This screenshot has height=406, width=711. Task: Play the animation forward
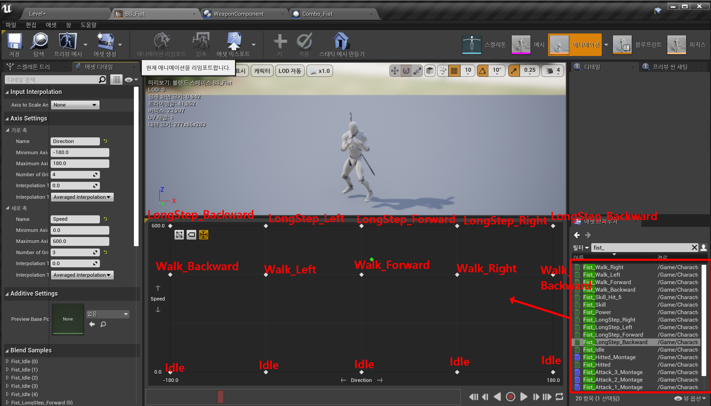pos(523,397)
